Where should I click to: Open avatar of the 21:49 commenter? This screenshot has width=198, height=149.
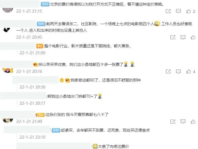point(8,120)
